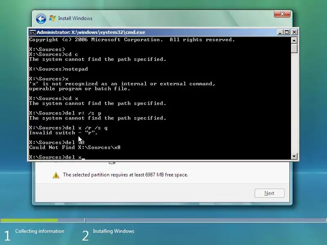The image size is (327, 245).
Task: Click the 'del x /r /s q' command line
Action: click(x=68, y=128)
